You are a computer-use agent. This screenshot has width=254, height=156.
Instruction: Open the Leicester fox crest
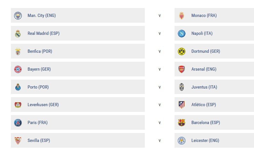tap(182, 140)
